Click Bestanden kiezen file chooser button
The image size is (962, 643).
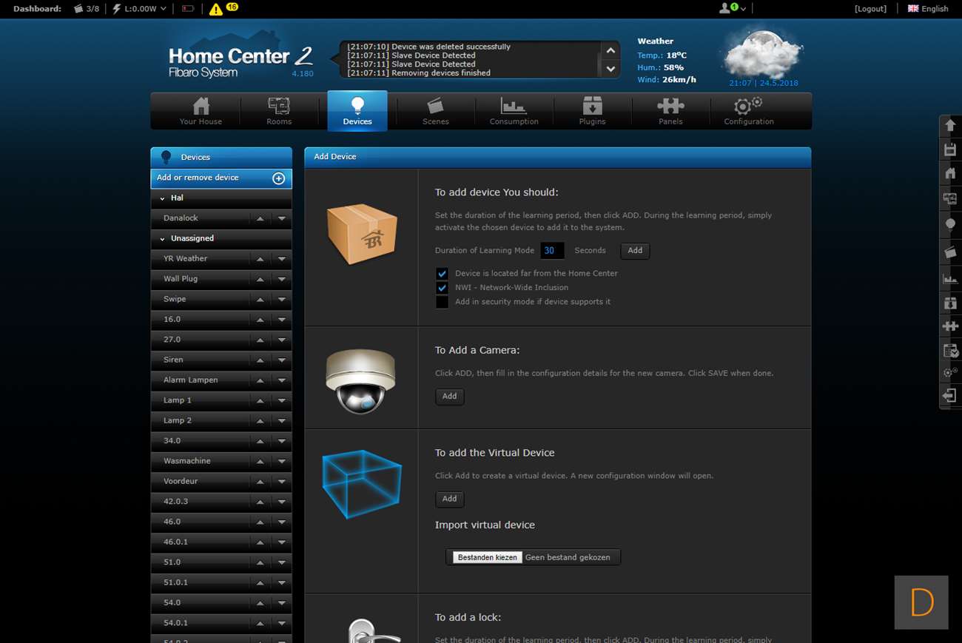pyautogui.click(x=487, y=557)
